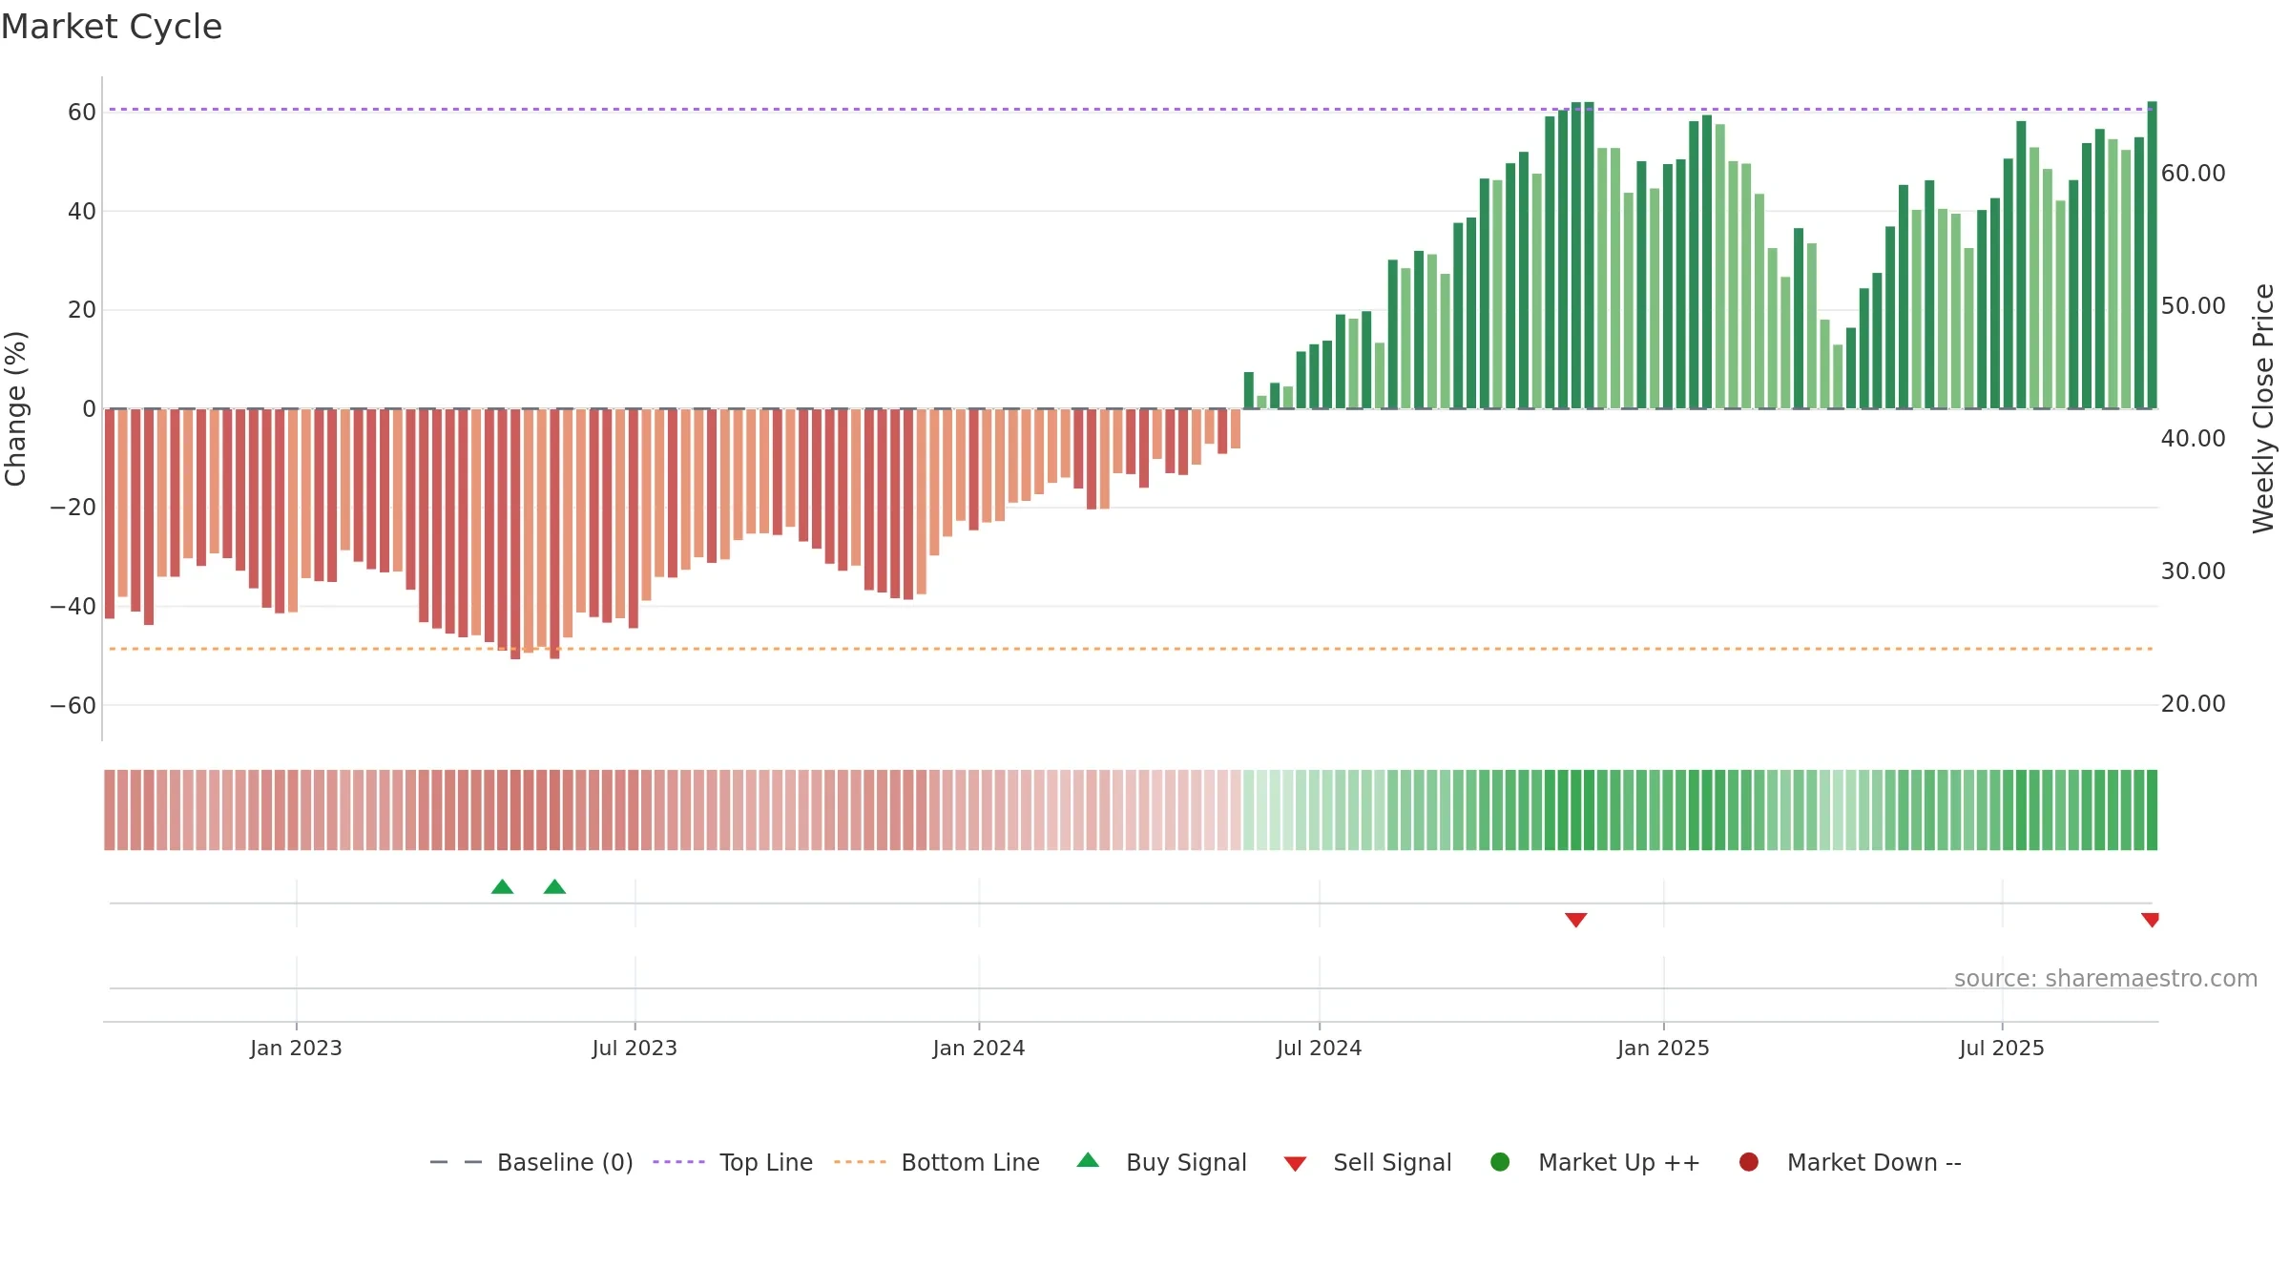
Task: Click the dark red Market Down legend circle
Action: tap(1749, 1162)
